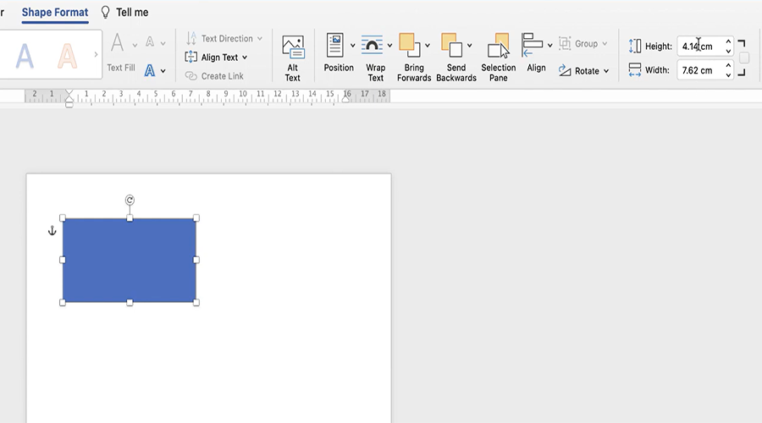Expand the WordArt styles gallery arrow
This screenshot has height=423, width=762.
(x=96, y=55)
